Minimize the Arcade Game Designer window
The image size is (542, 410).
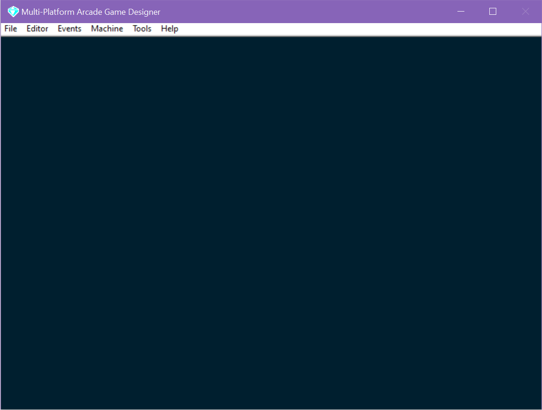461,12
